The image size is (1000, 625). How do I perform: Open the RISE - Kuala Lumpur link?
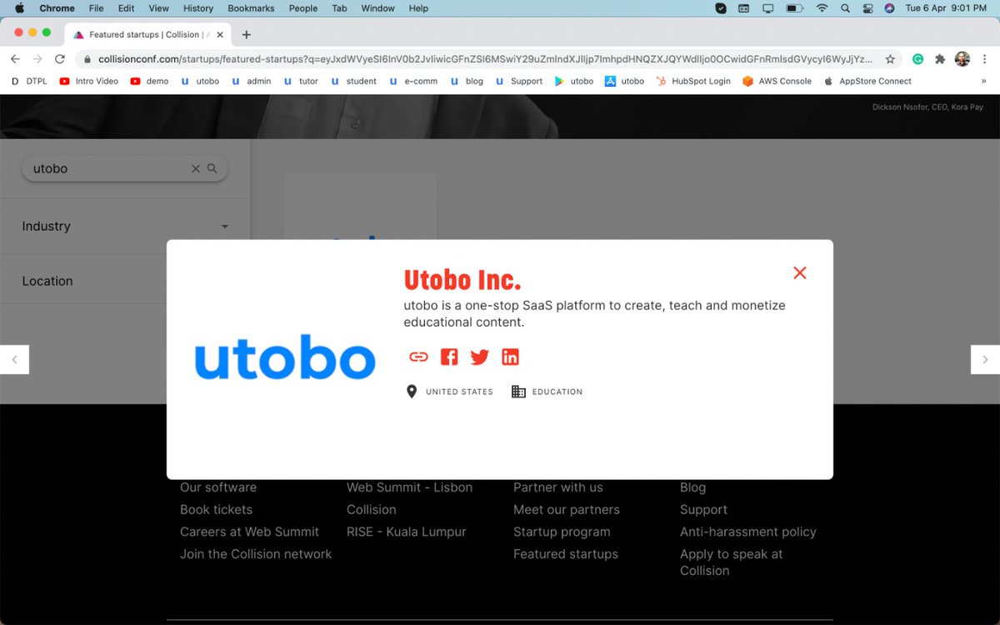point(407,532)
